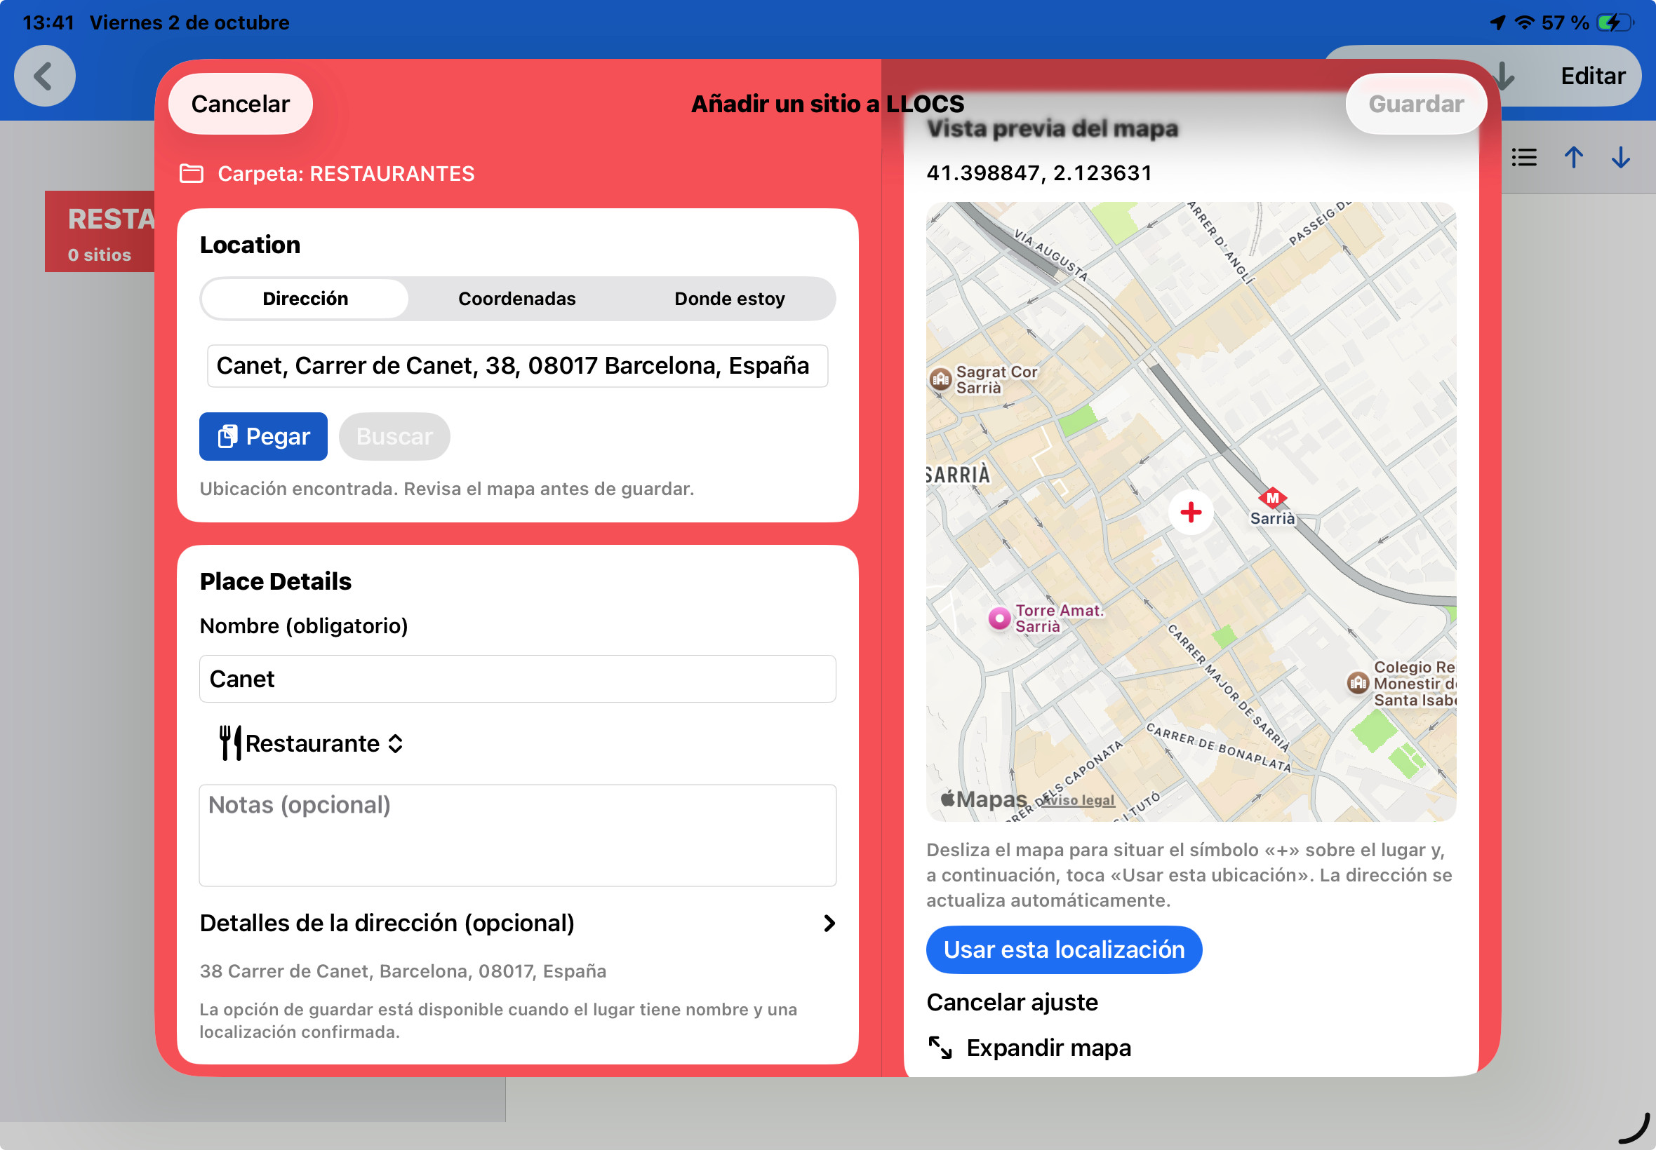Click the Cancelar button
This screenshot has width=1656, height=1150.
pyautogui.click(x=240, y=104)
